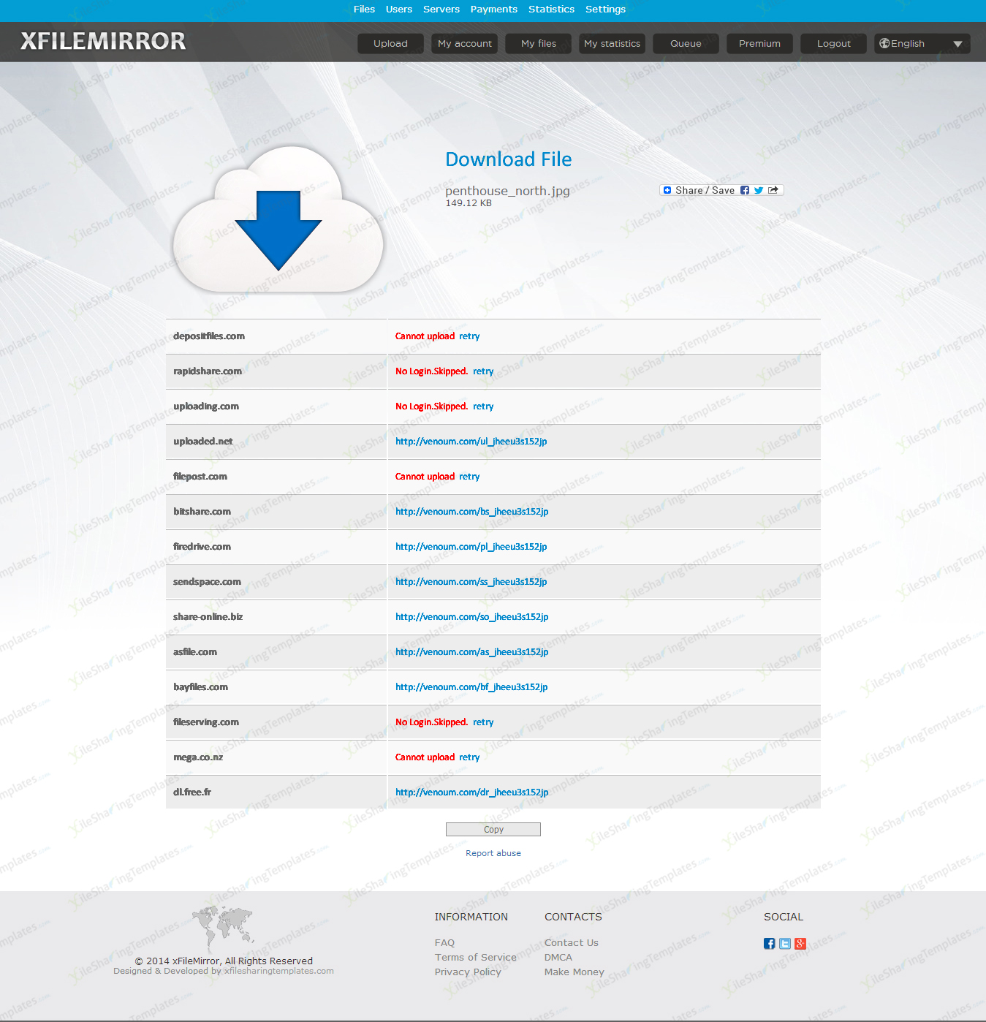986x1022 pixels.
Task: Select the mega.co.nz host name
Action: pos(198,757)
